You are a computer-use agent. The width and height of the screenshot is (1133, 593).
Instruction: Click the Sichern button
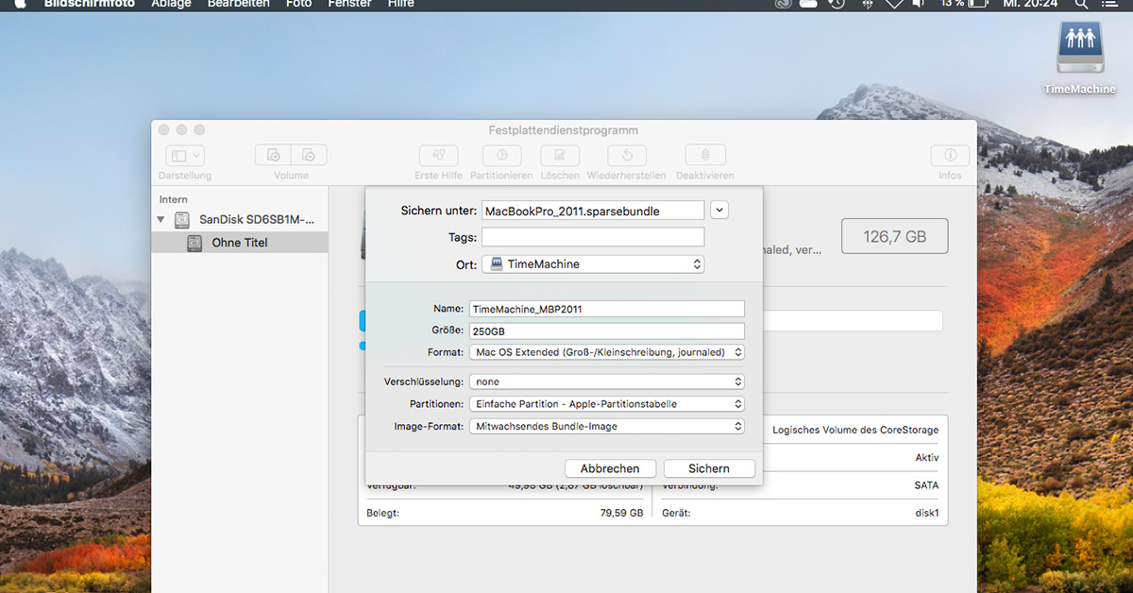709,468
